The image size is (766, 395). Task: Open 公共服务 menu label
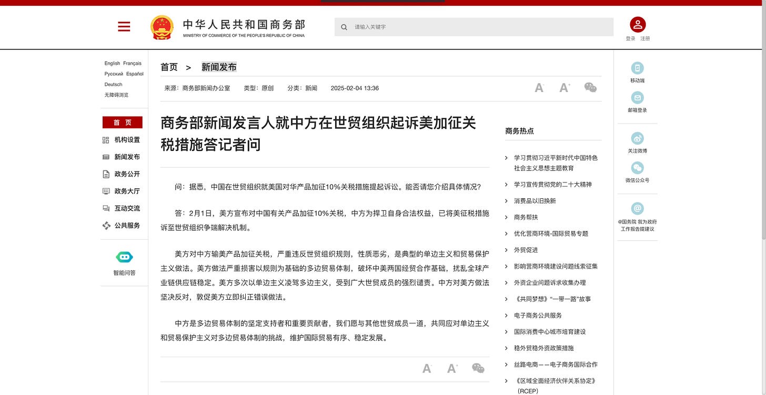(x=127, y=225)
